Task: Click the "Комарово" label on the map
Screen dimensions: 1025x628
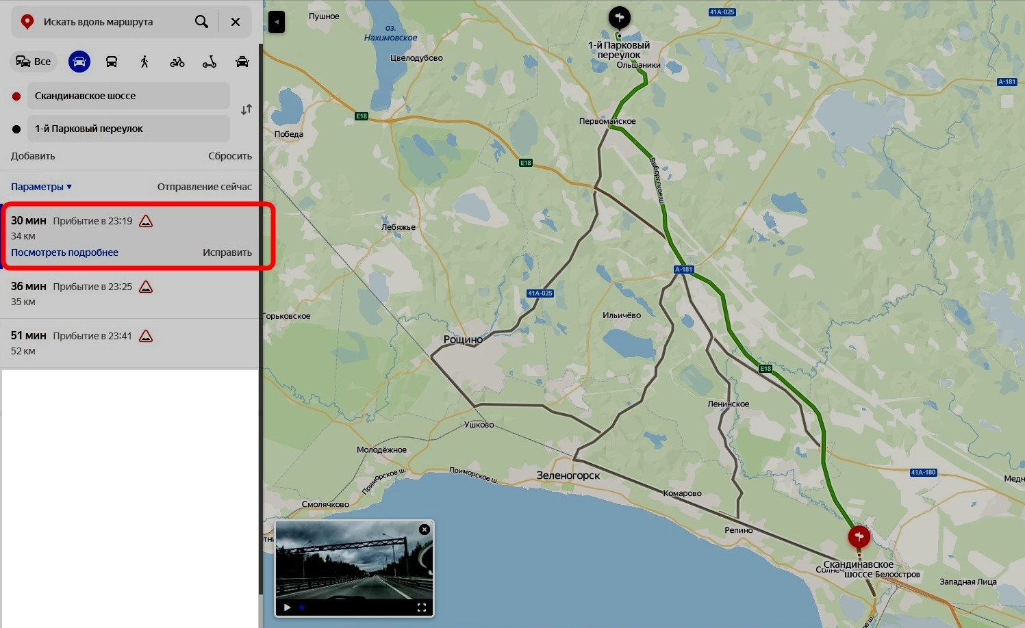Action: pyautogui.click(x=682, y=493)
